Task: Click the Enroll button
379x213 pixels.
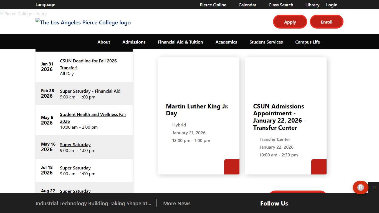Action: (x=327, y=22)
